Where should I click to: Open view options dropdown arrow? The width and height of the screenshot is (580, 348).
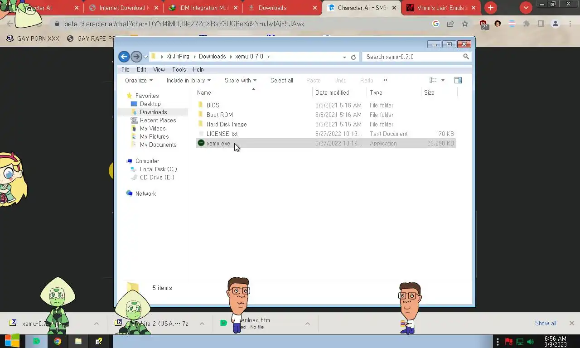pos(443,80)
